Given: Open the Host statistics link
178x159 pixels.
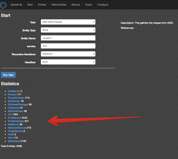Looking at the screenshot, I should 11,134.
